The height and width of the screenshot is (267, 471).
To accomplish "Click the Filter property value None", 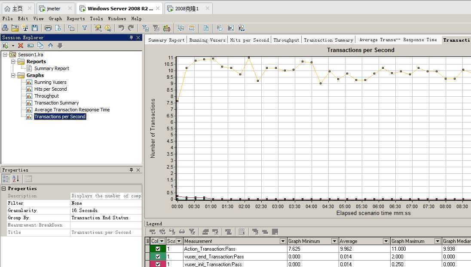I will click(x=106, y=203).
